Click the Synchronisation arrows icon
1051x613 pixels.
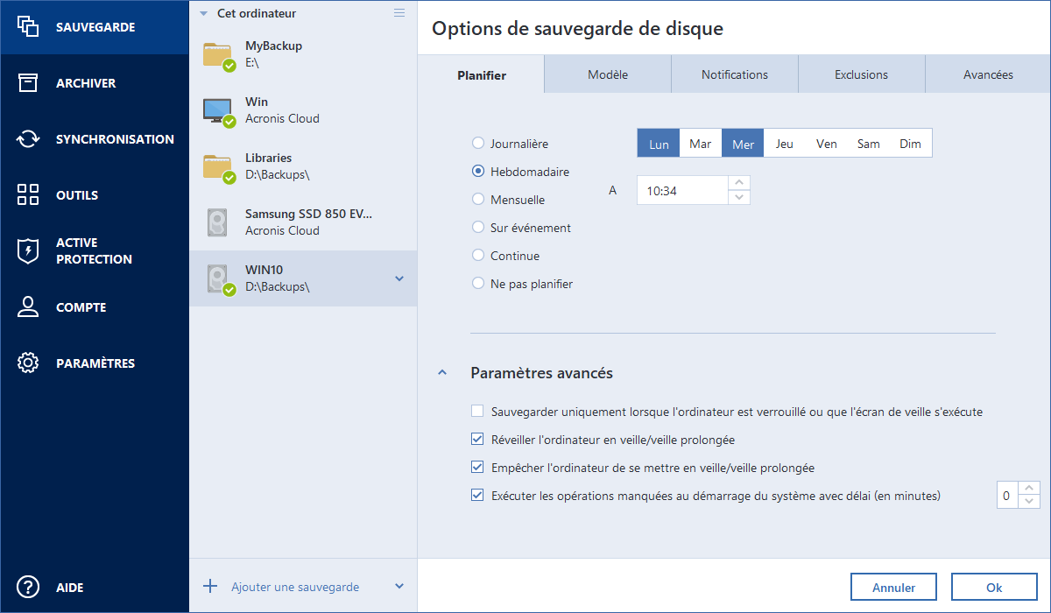click(28, 139)
